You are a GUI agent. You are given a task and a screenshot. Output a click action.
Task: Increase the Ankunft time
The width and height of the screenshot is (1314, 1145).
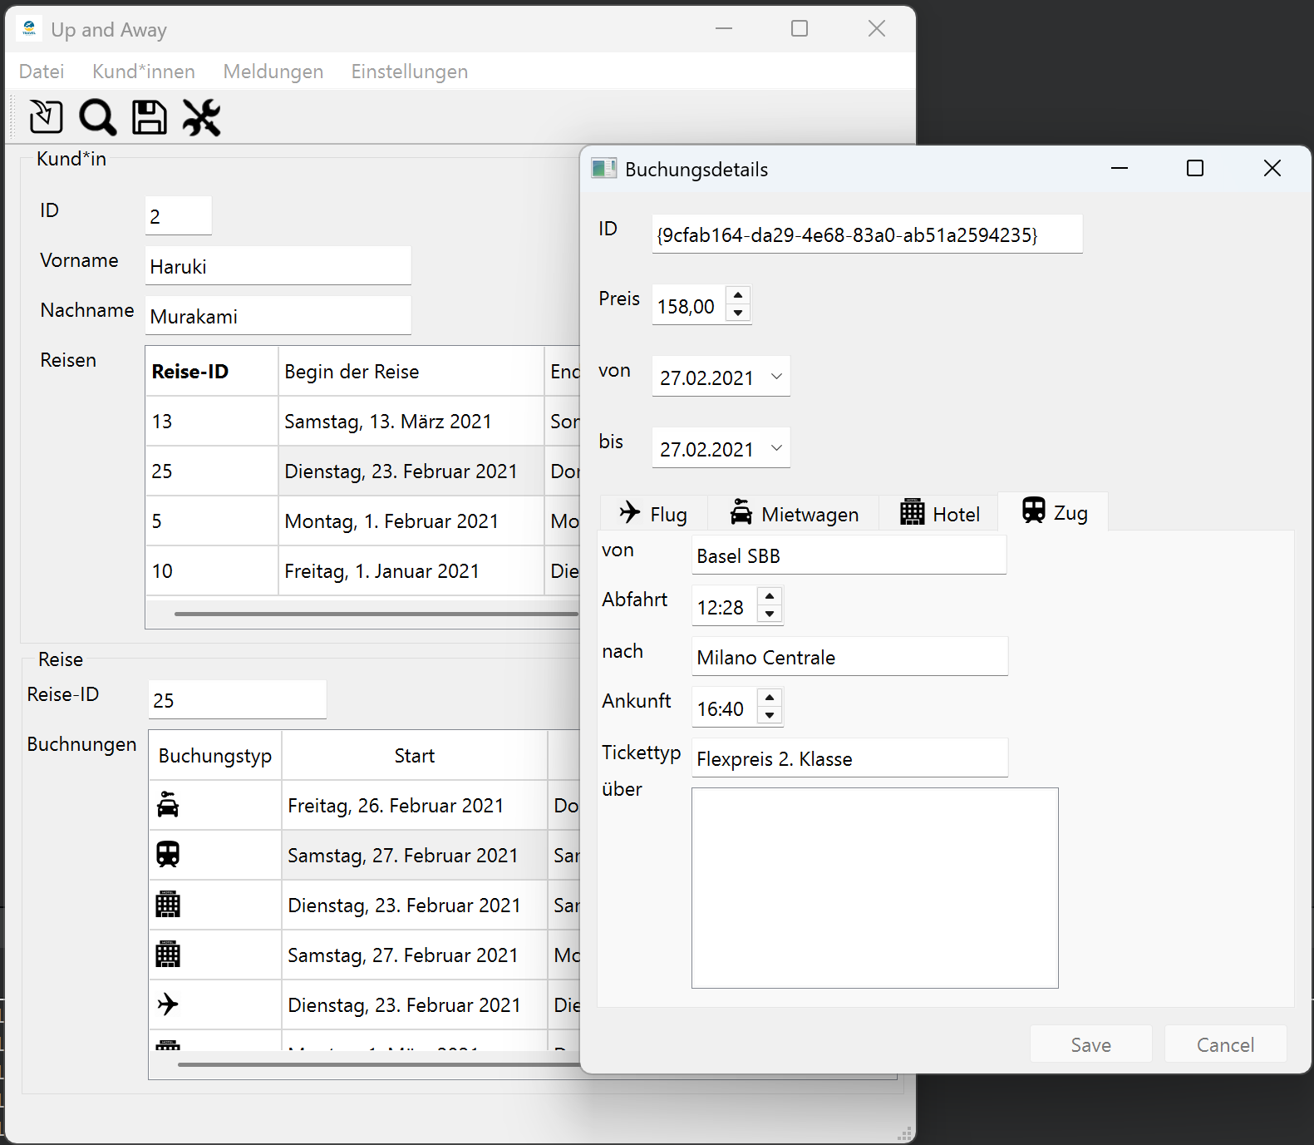tap(770, 698)
